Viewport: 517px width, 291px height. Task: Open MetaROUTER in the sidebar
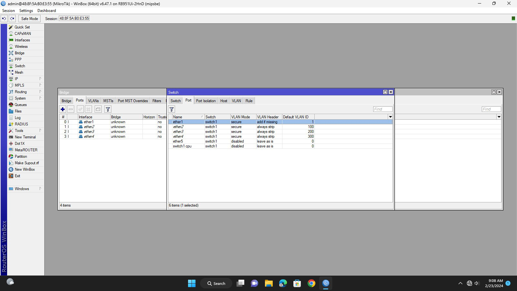pos(26,150)
